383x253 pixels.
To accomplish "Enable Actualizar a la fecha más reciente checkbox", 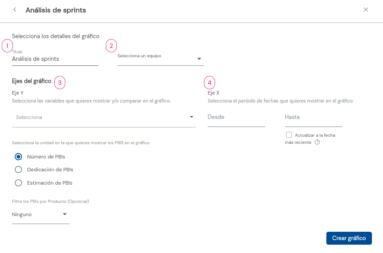I will pyautogui.click(x=289, y=135).
